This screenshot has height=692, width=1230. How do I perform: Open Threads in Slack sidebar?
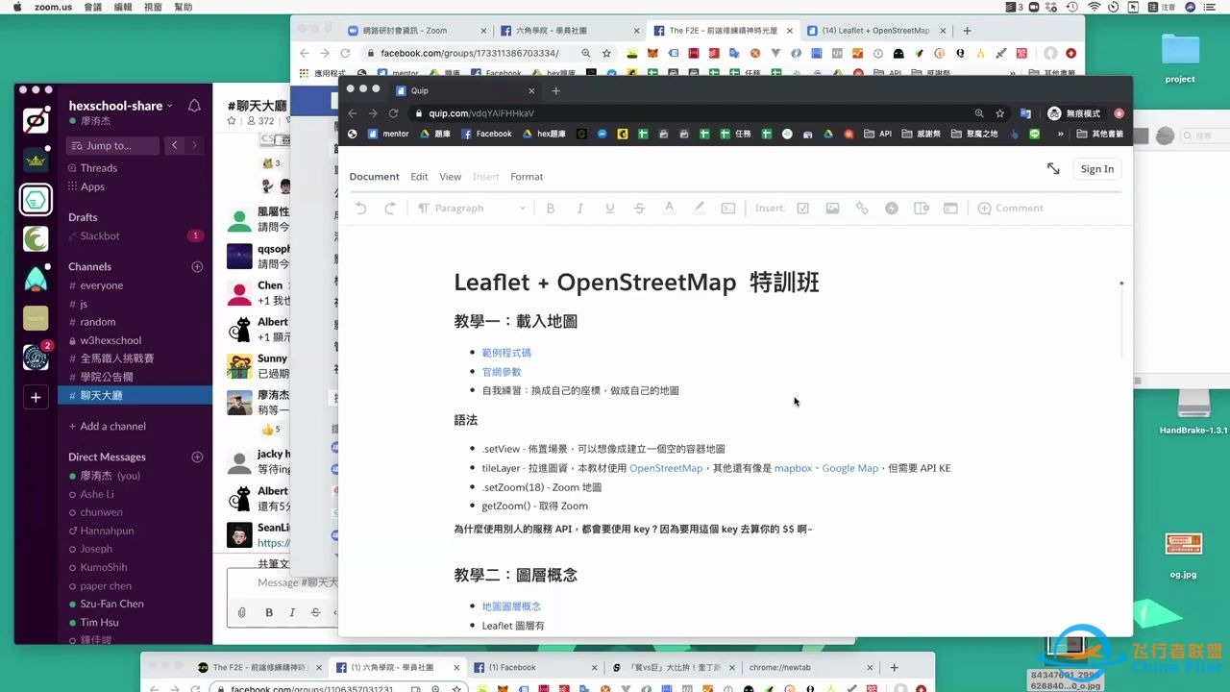[x=99, y=168]
